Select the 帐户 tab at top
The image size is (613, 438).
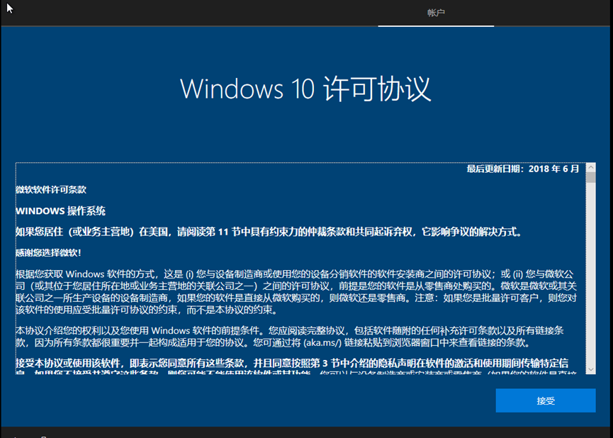click(436, 13)
